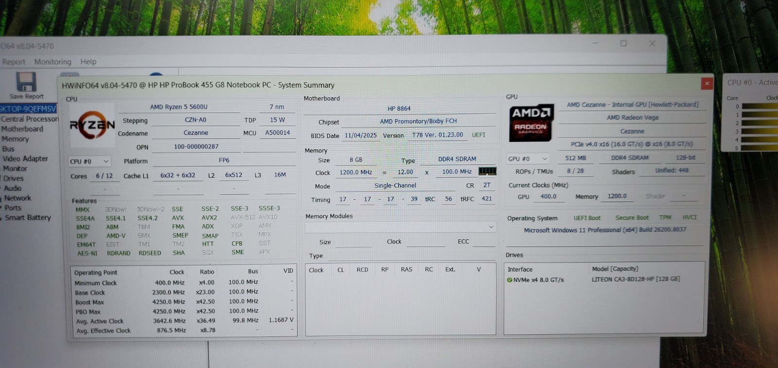This screenshot has height=368, width=778.
Task: Click the AMD Radeon Vega GPU name
Action: [x=632, y=118]
